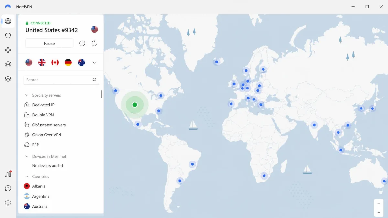Click the South Africa server dot on map
Screen dimensions: 388x218
tap(264, 176)
